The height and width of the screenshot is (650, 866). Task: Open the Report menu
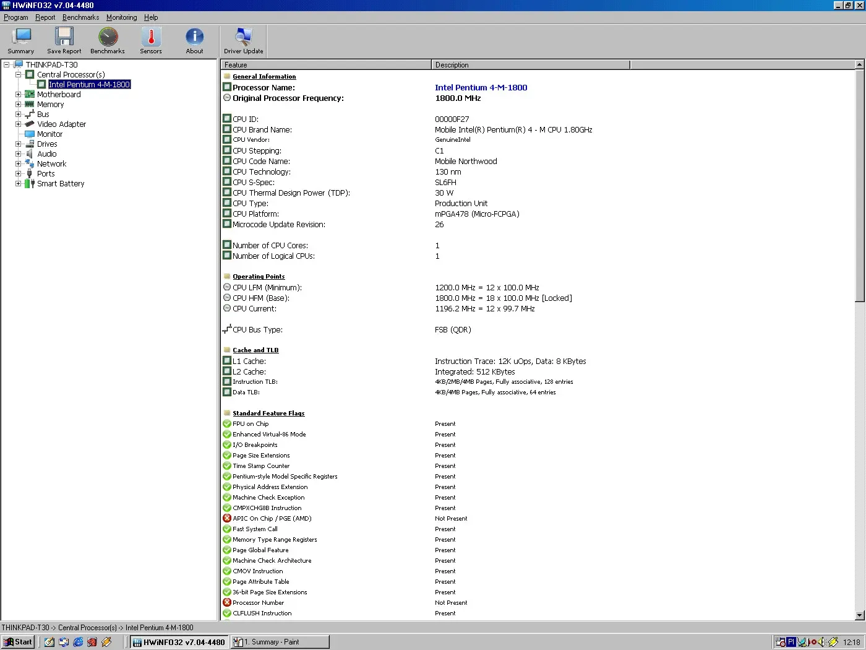pyautogui.click(x=45, y=17)
